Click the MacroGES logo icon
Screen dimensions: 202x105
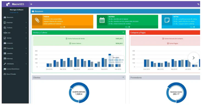click(8, 4)
